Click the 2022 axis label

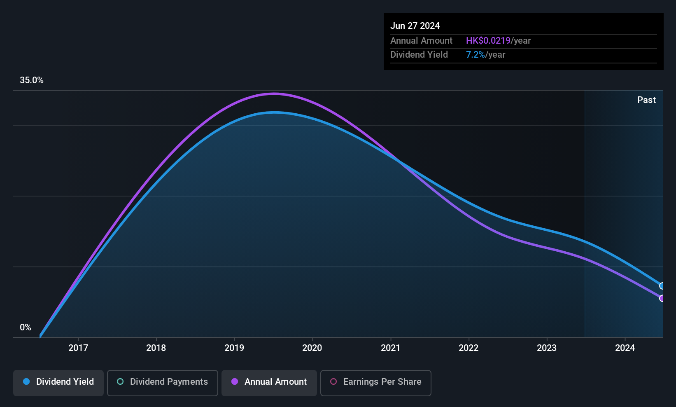coord(469,348)
